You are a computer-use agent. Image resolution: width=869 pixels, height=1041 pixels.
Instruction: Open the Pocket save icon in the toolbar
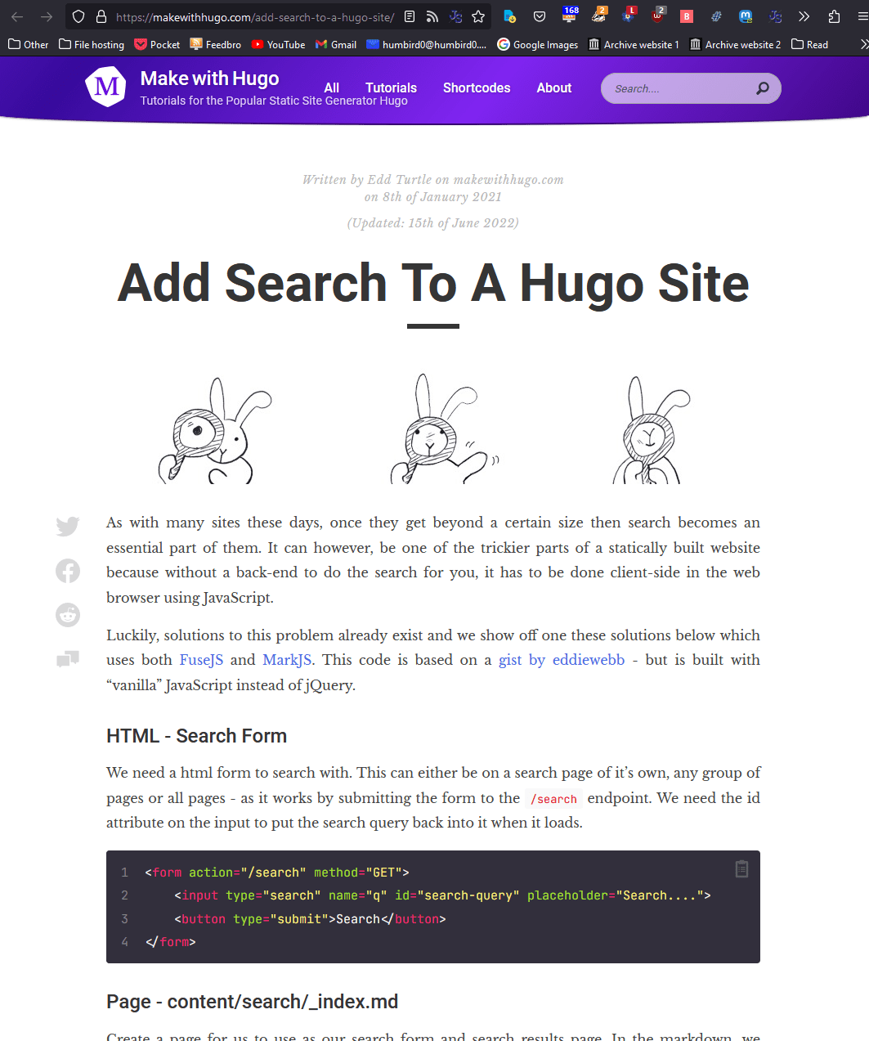pos(540,16)
